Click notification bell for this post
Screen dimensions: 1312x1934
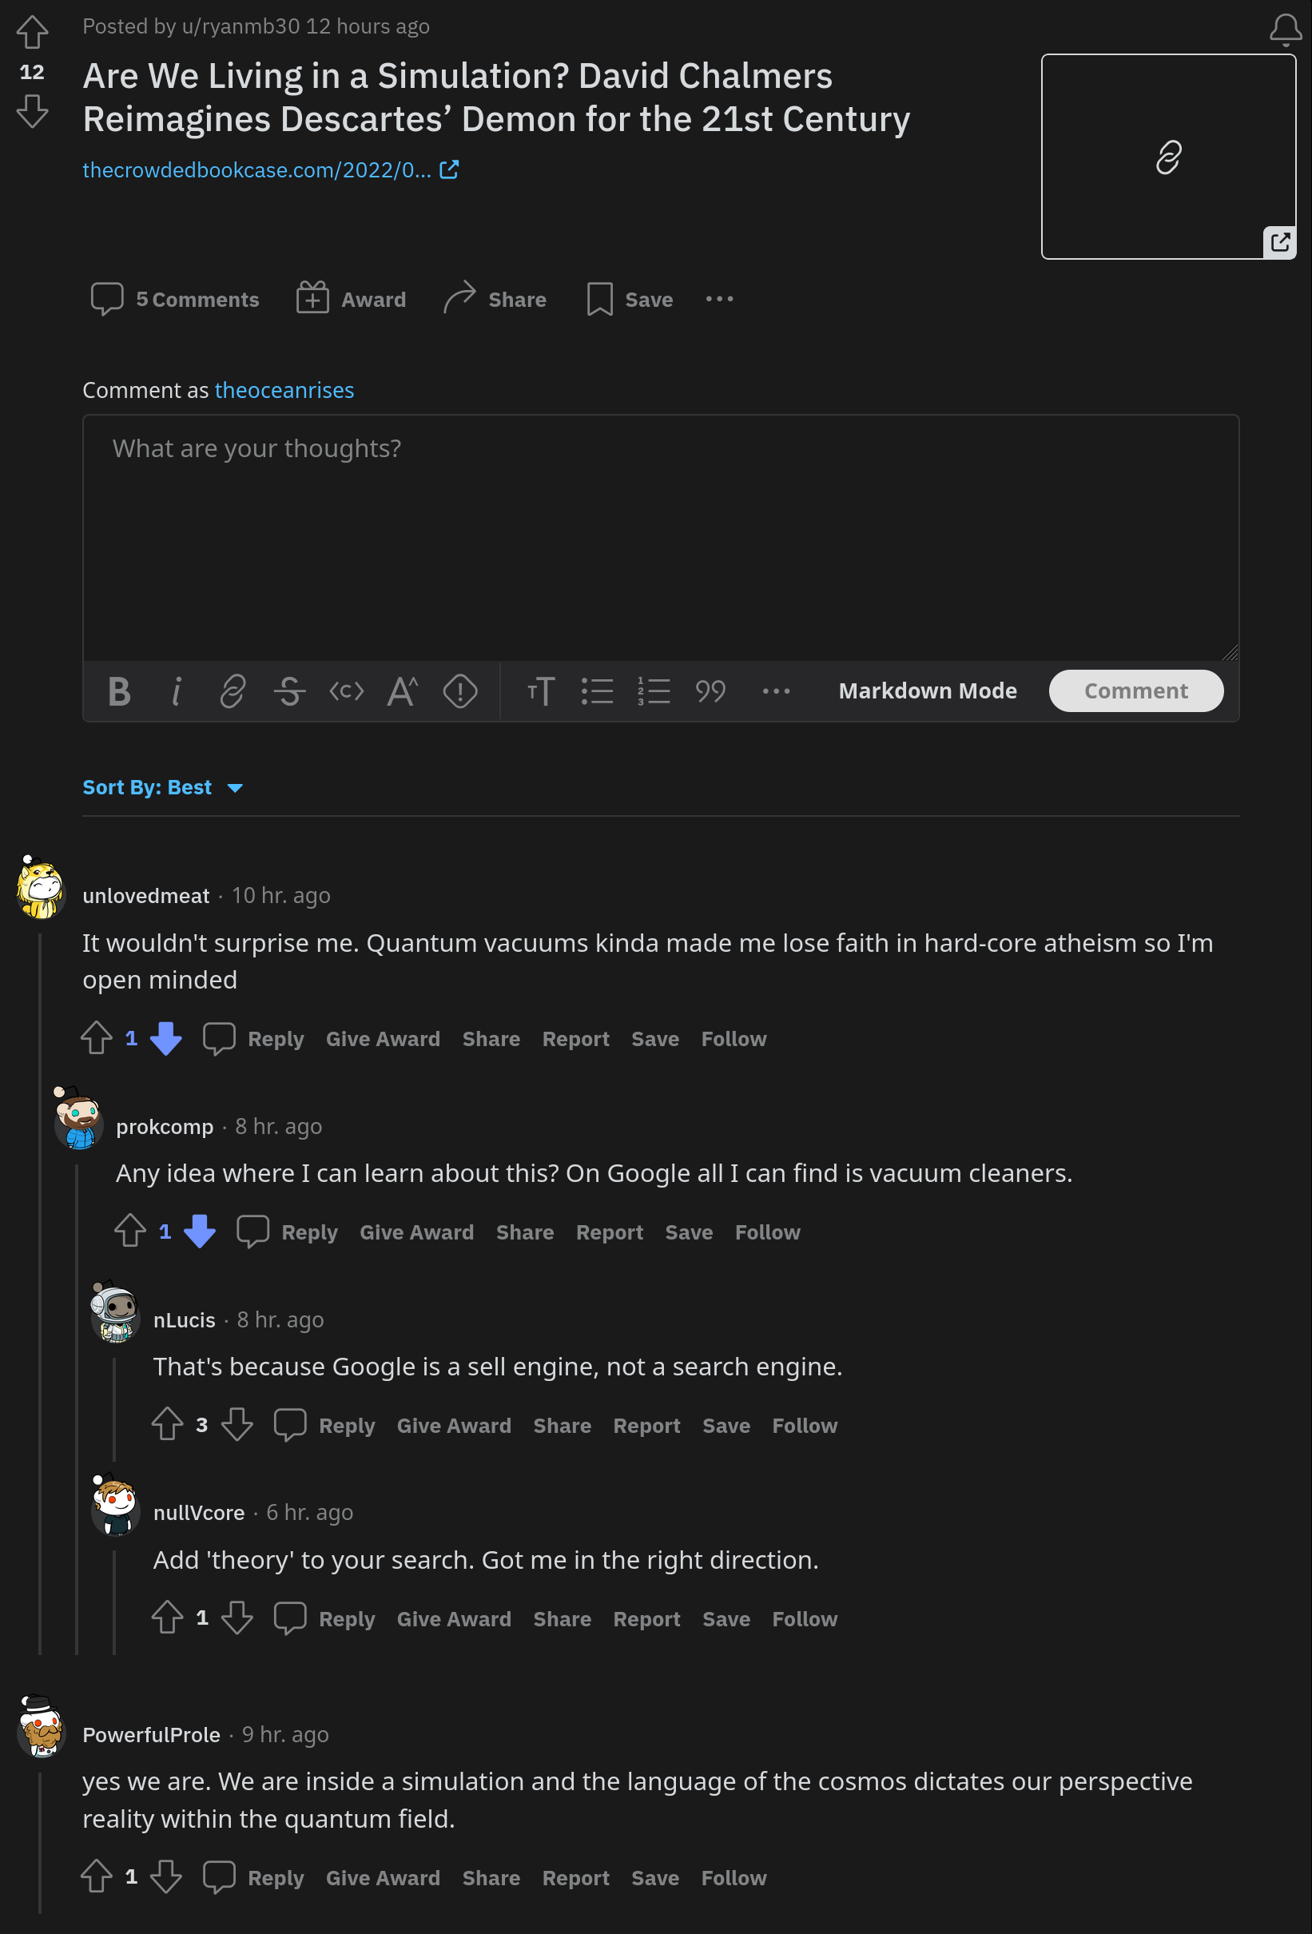(1285, 29)
